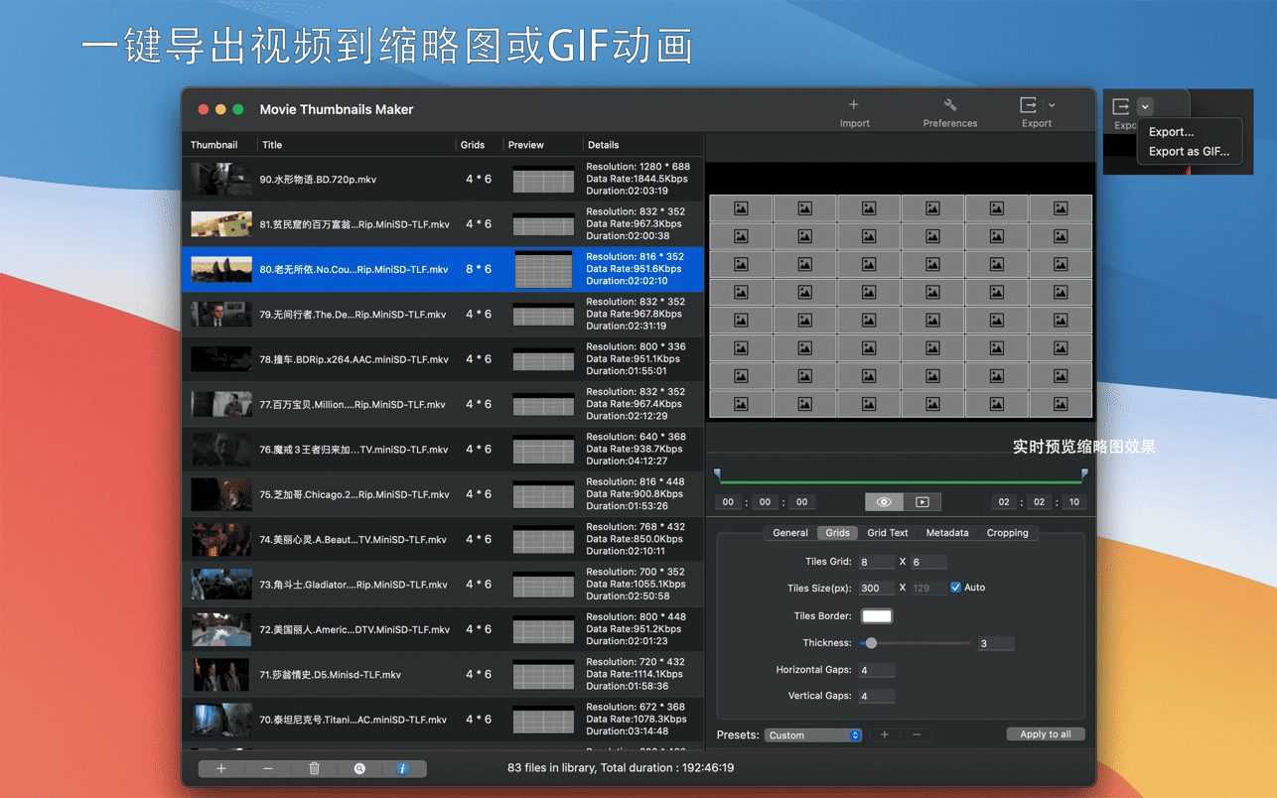Open Preferences via the wrench icon

pos(949,105)
